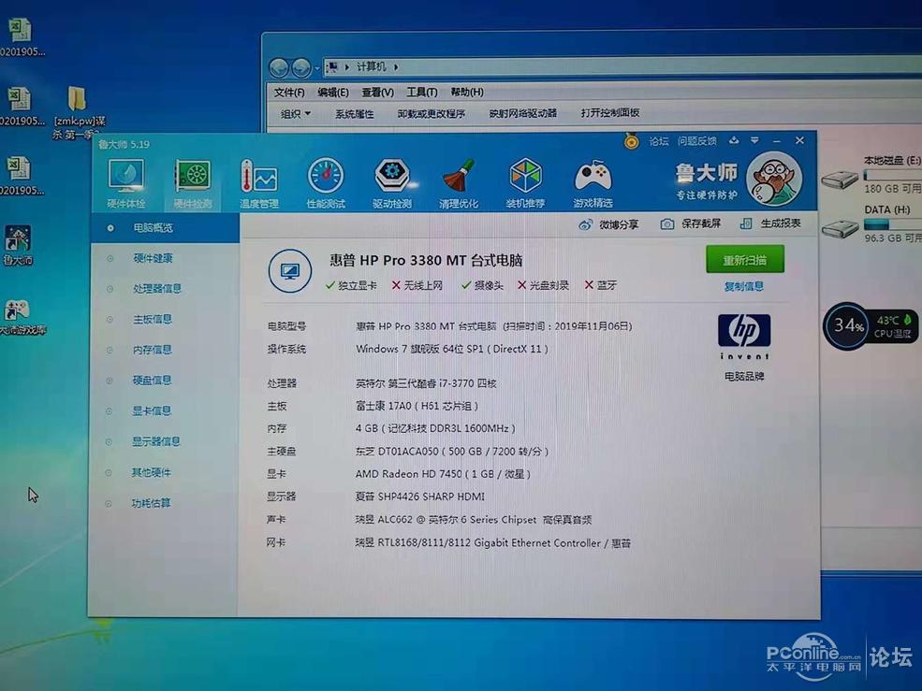Click Explorer back navigation button
Image resolution: width=922 pixels, height=691 pixels.
pos(279,68)
